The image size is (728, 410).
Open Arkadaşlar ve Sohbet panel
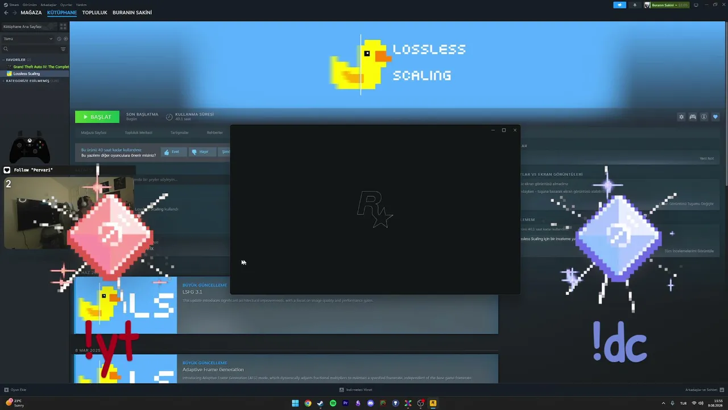(x=704, y=390)
